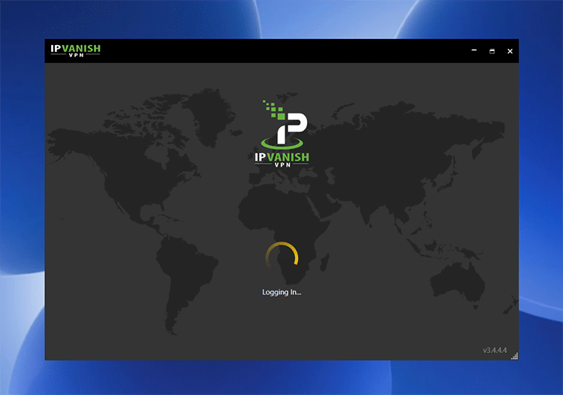Close the IPVanish application window
The height and width of the screenshot is (395, 563).
coord(510,51)
